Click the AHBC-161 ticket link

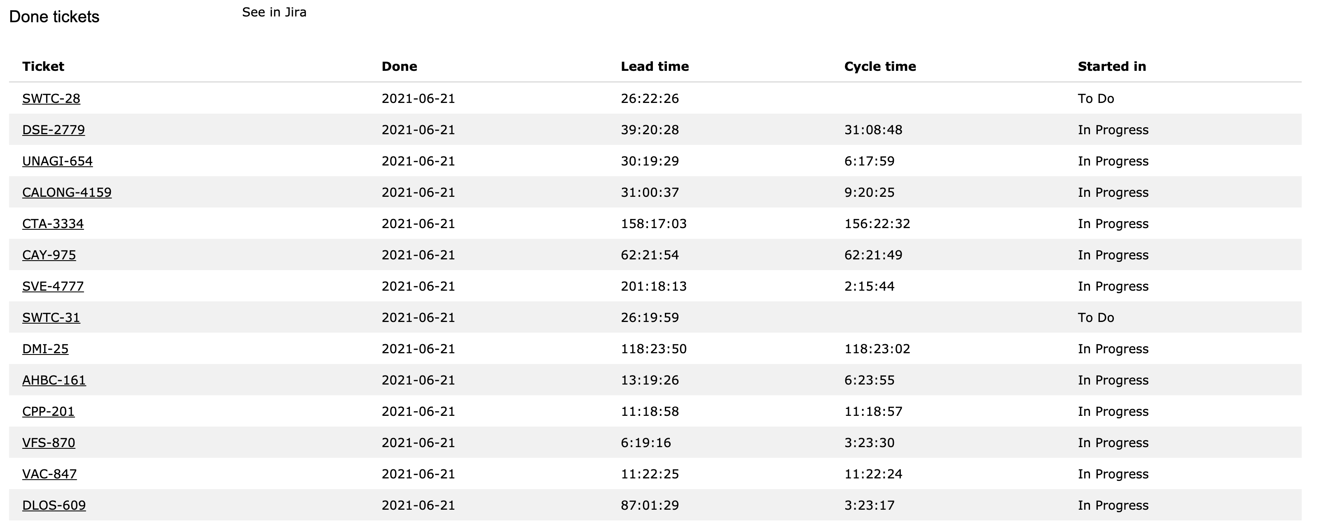point(54,380)
